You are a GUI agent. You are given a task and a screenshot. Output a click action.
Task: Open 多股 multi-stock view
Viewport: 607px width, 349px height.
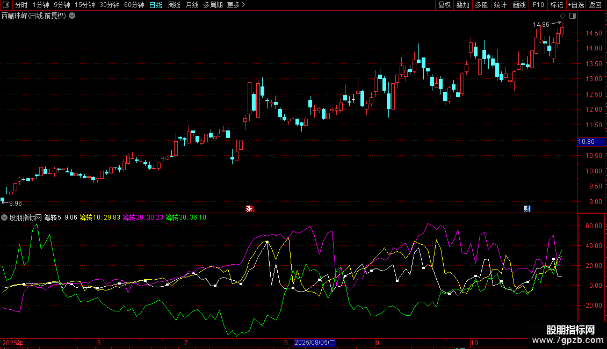point(481,5)
